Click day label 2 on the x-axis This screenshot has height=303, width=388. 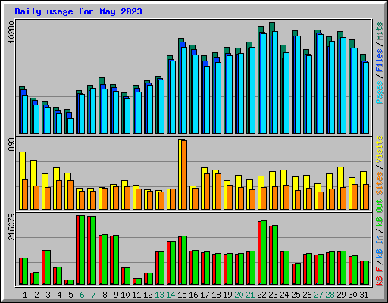point(36,295)
